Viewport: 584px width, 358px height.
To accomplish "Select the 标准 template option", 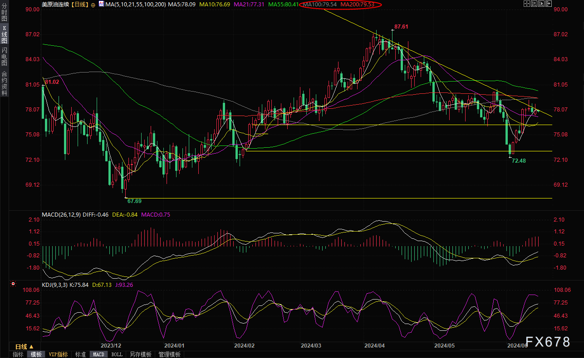I will coord(80,354).
